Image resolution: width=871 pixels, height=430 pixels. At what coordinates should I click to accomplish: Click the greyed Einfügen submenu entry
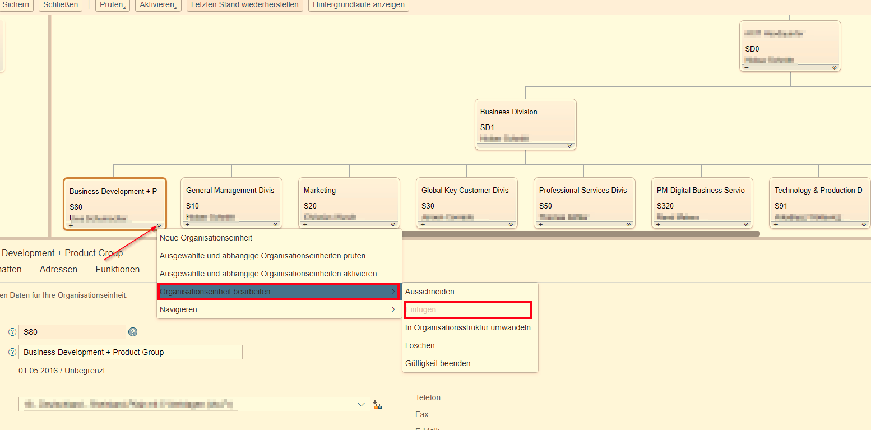coord(470,309)
